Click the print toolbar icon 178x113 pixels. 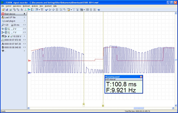tap(10, 10)
